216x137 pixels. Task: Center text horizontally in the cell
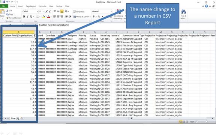(x=58, y=17)
